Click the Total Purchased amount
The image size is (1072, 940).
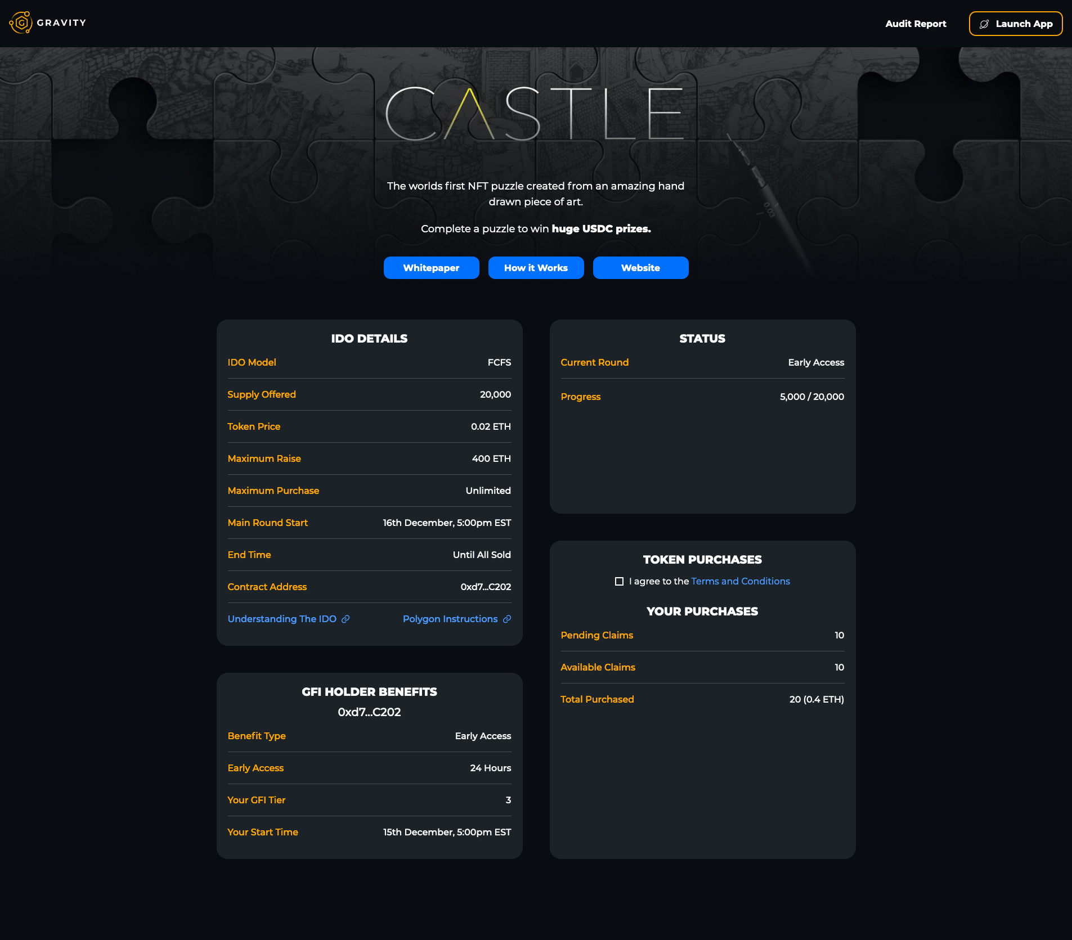point(816,699)
